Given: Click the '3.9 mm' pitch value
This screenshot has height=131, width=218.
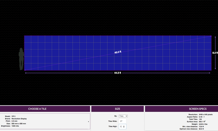Looking at the screenshot, I should [x=15, y=121].
